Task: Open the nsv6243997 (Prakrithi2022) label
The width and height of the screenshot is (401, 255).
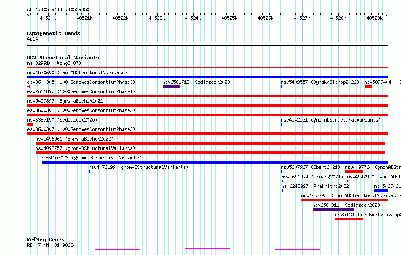Action: (x=316, y=186)
